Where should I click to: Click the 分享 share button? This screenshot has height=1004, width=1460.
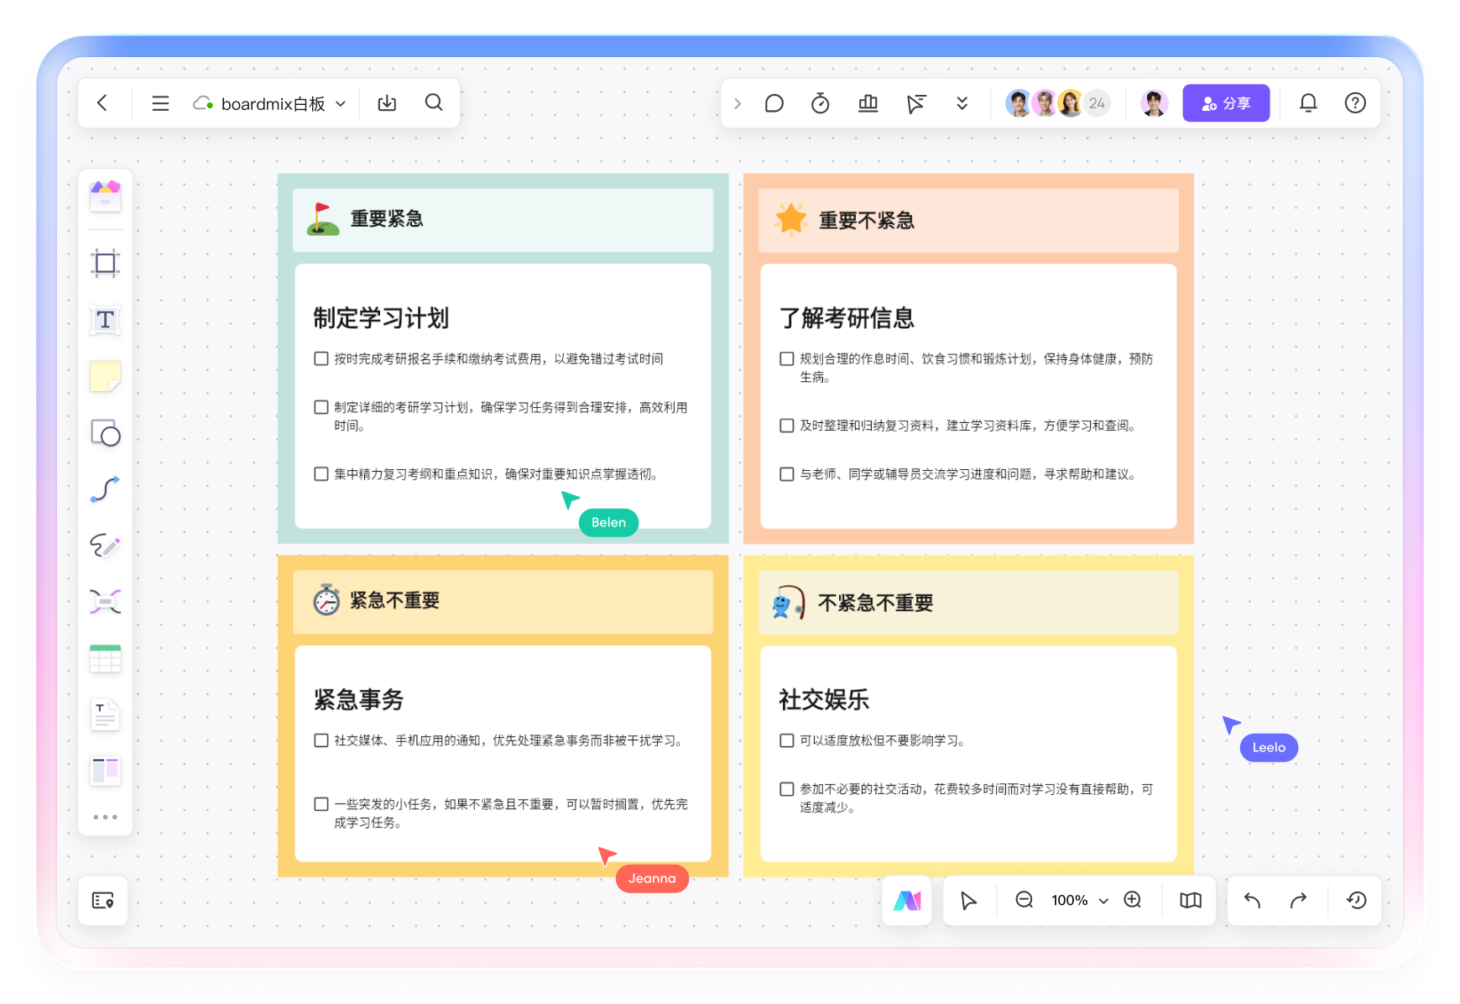[1225, 103]
